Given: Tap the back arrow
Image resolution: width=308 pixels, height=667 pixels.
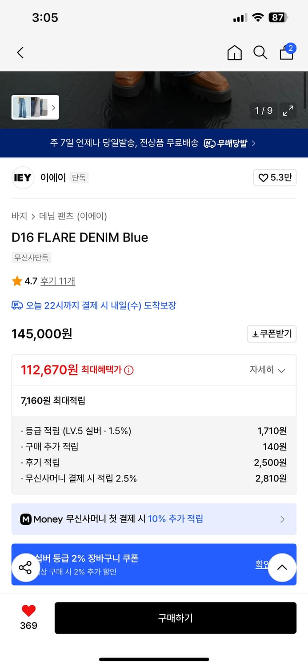Looking at the screenshot, I should 20,52.
